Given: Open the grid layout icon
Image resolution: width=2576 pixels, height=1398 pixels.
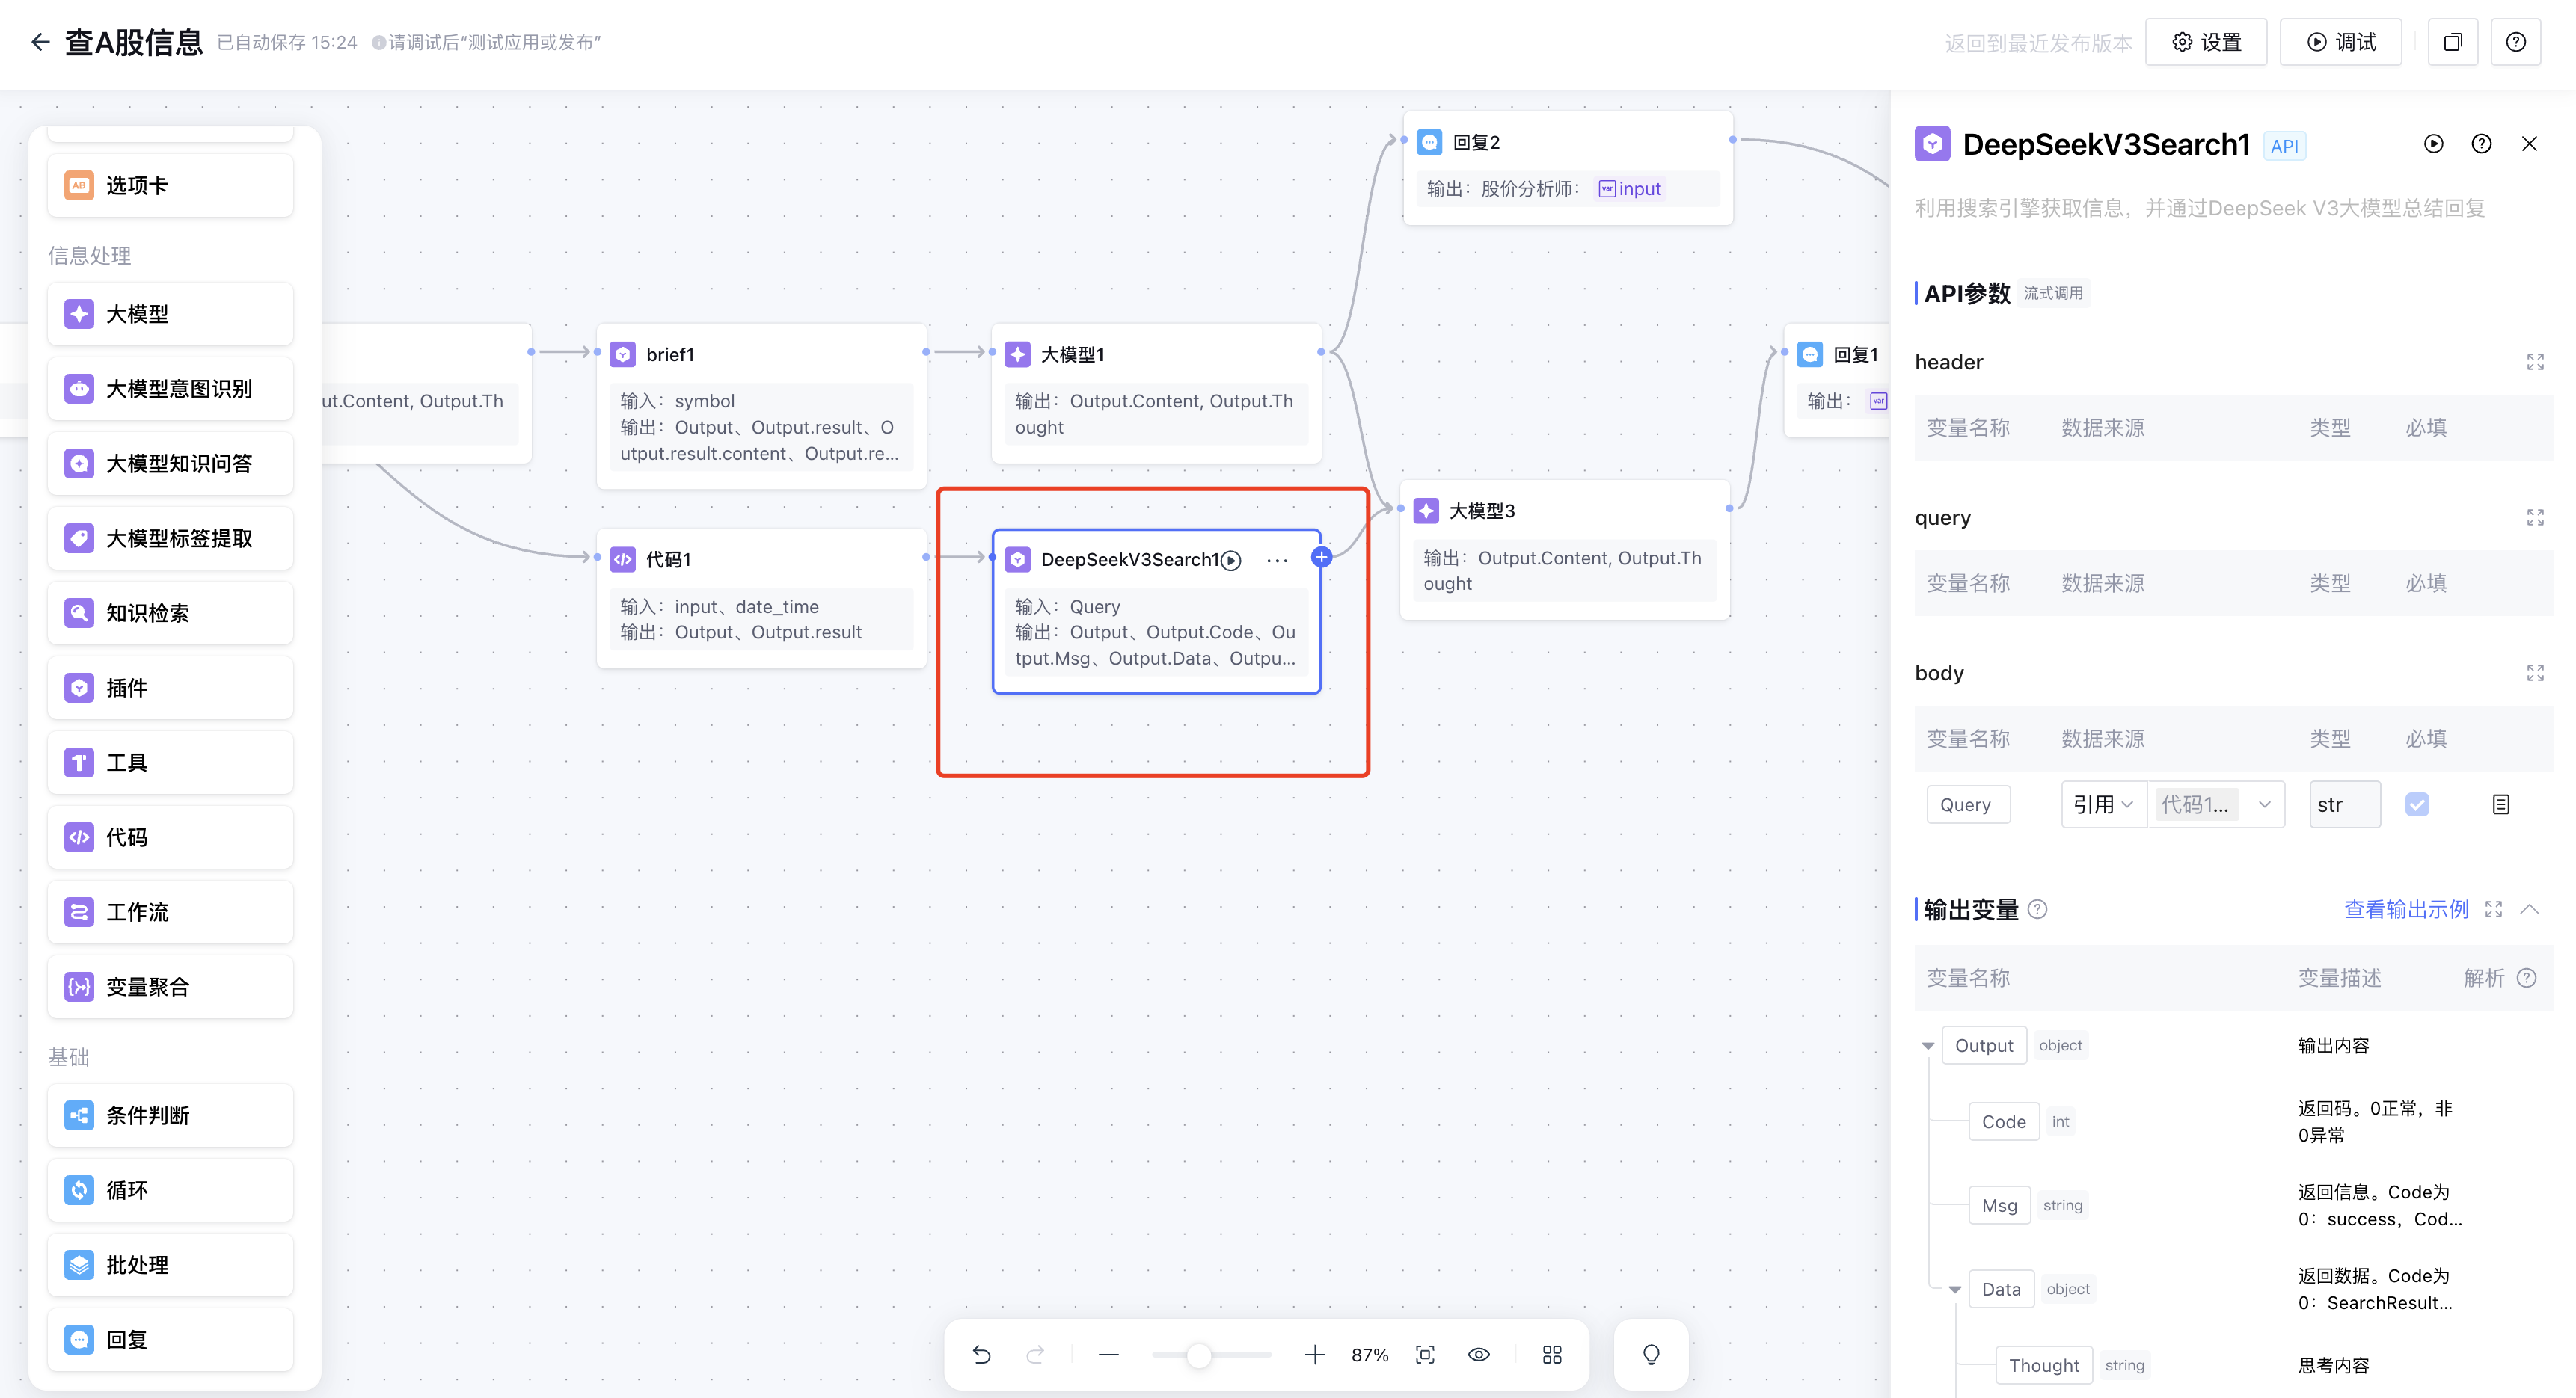Looking at the screenshot, I should pyautogui.click(x=1552, y=1354).
